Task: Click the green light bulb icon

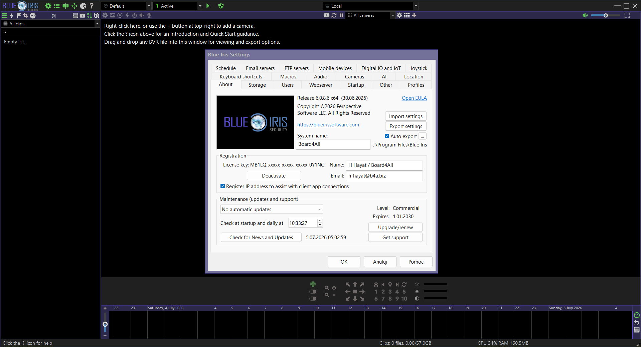Action: [x=313, y=284]
